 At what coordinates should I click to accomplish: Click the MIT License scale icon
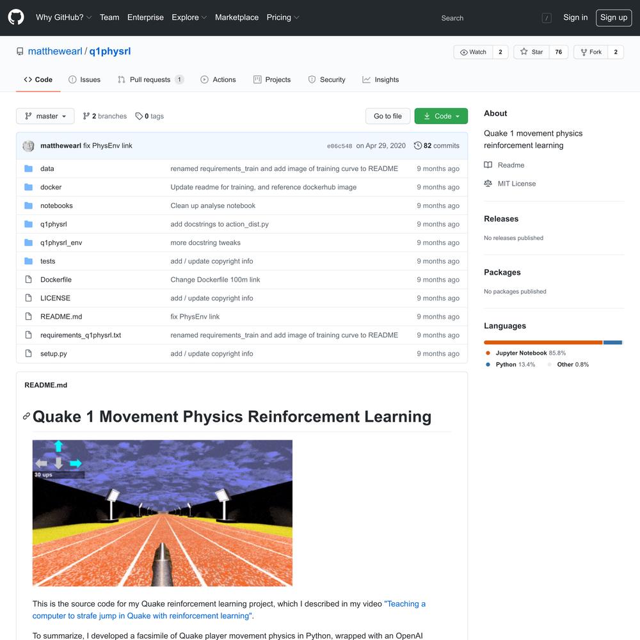pyautogui.click(x=488, y=184)
